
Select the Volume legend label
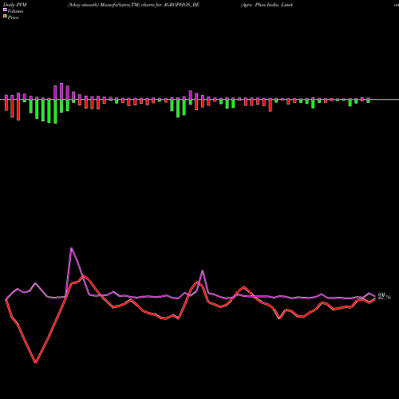[15, 11]
